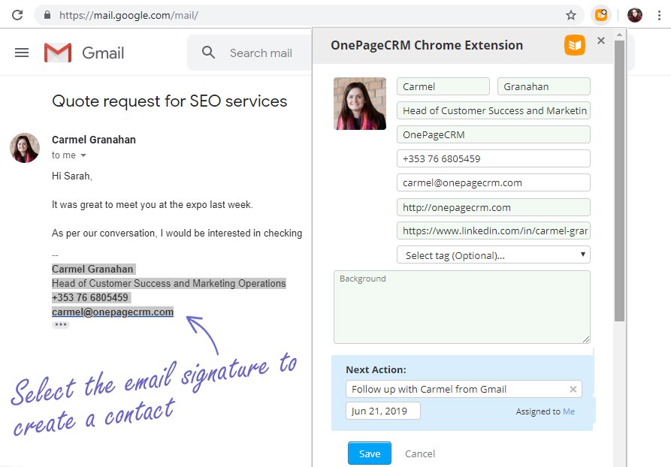
Task: Click the extension panel's vertical scrollbar thumb
Action: click(619, 181)
